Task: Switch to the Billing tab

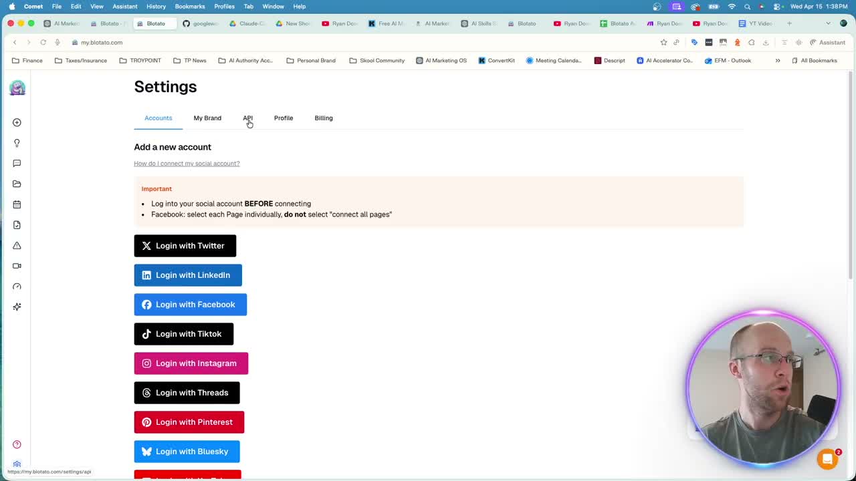Action: click(324, 118)
